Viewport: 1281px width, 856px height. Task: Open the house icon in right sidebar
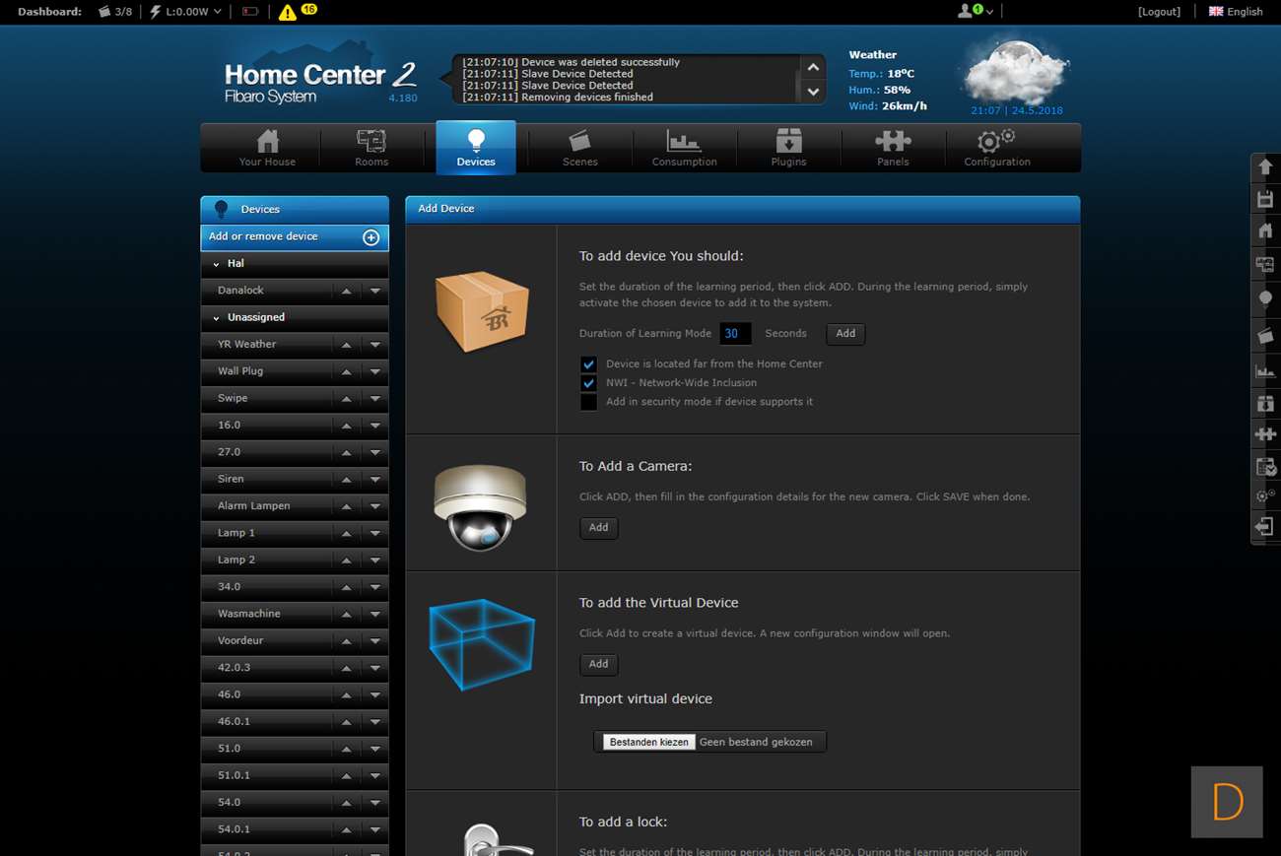coord(1265,230)
